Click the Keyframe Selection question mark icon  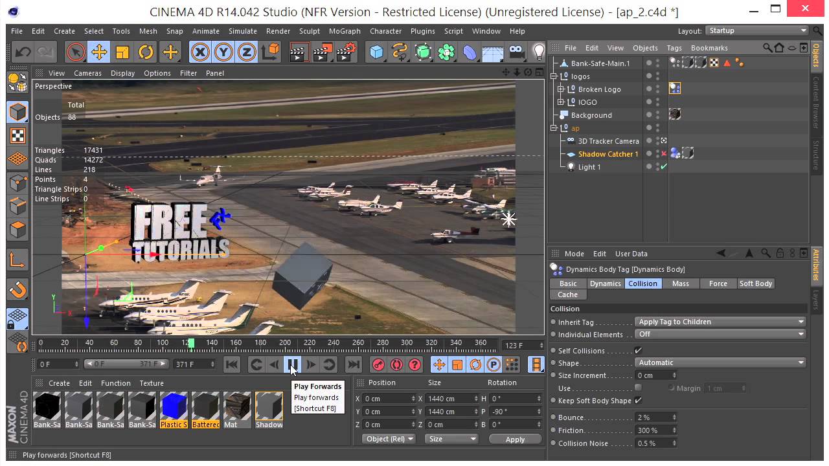(415, 365)
